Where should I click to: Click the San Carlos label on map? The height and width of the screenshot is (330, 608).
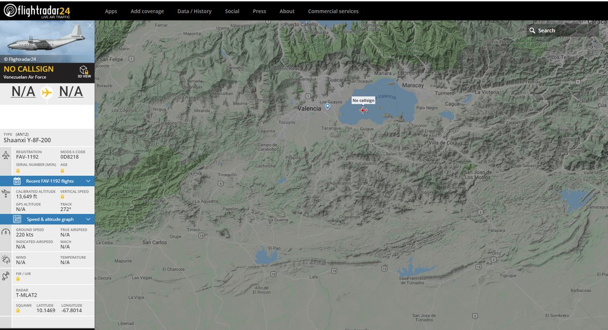(x=155, y=242)
